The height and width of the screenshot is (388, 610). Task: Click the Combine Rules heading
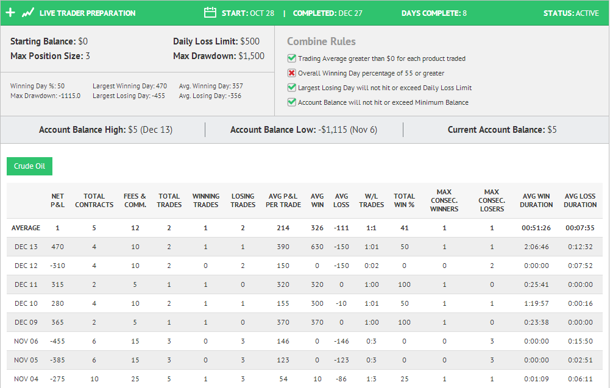tap(321, 41)
